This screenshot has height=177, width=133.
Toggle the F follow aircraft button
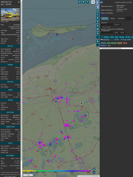(98, 45)
